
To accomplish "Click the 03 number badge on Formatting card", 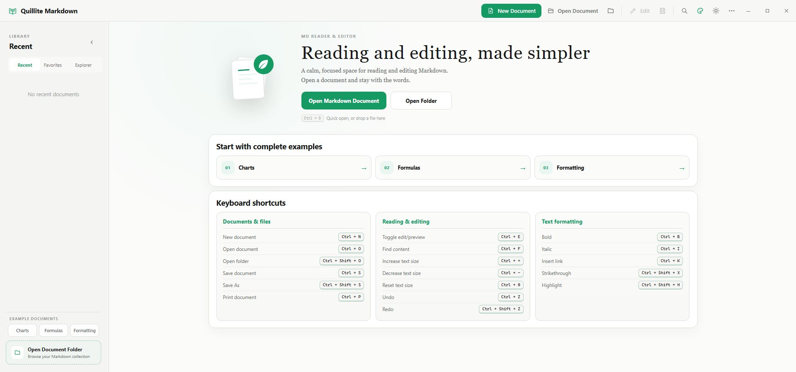I will click(546, 168).
